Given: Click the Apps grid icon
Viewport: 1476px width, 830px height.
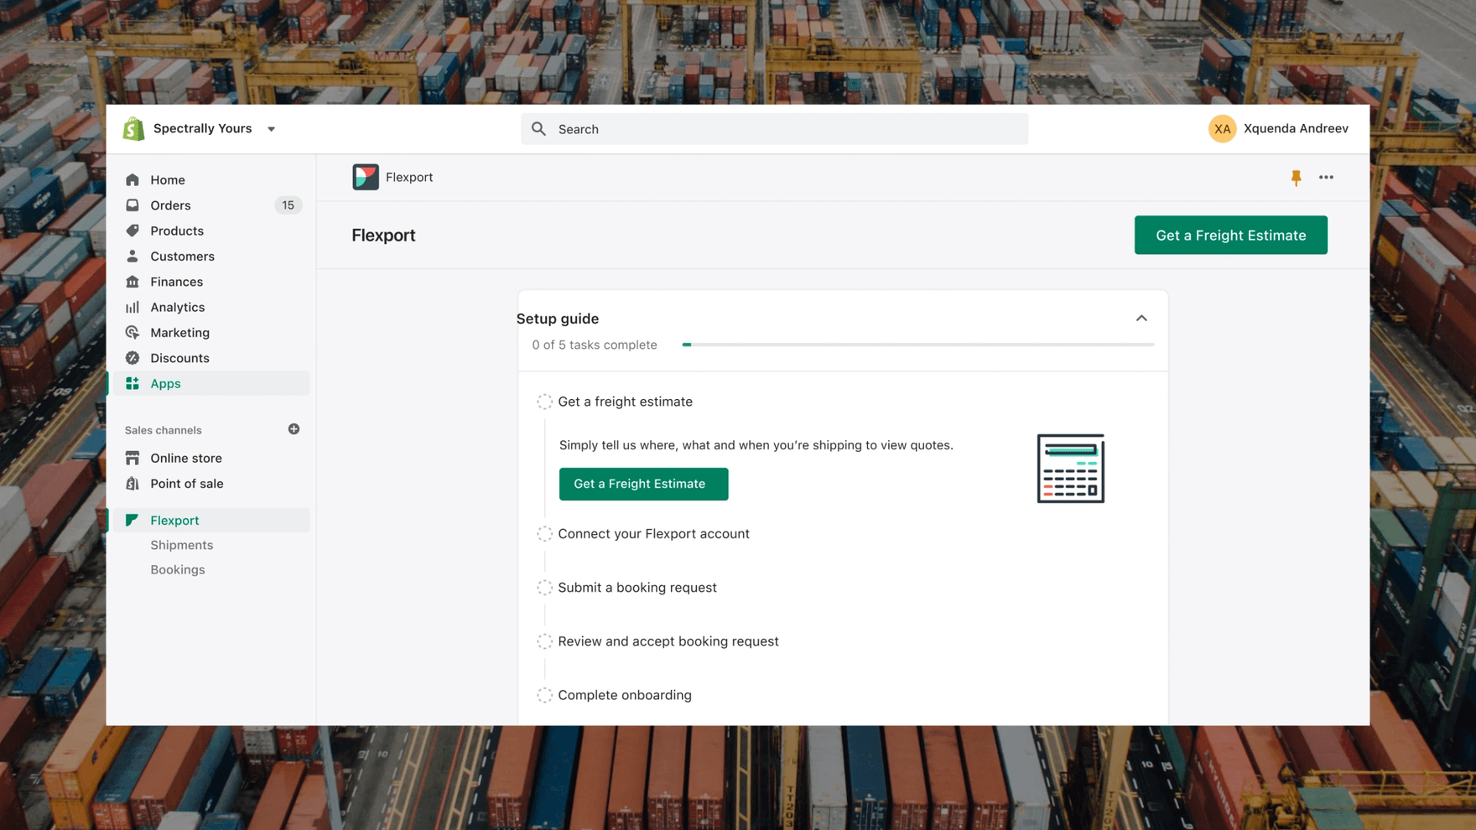Looking at the screenshot, I should pyautogui.click(x=133, y=383).
